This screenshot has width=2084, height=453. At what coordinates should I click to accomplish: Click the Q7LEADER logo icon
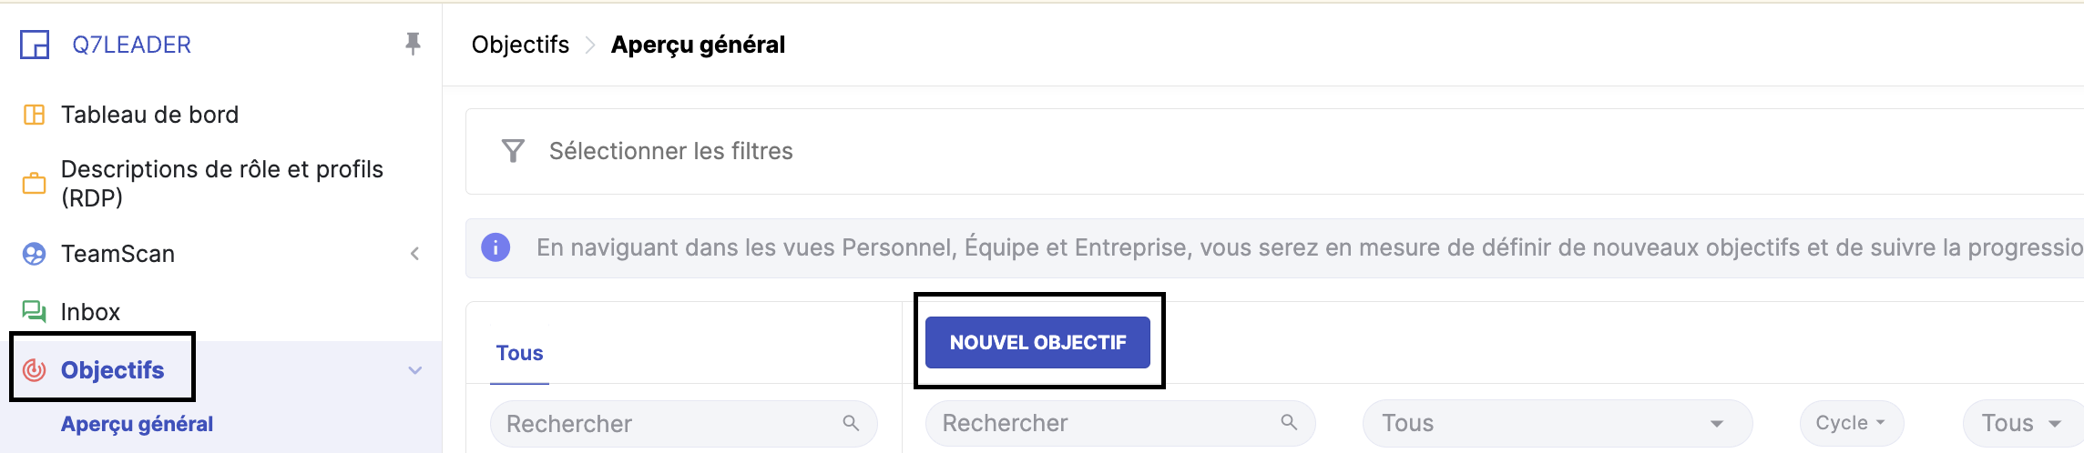pos(35,45)
